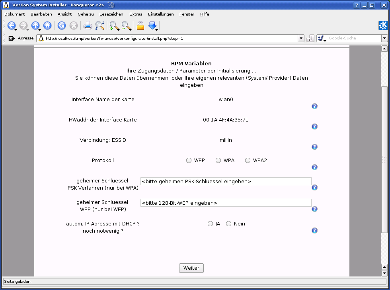This screenshot has height=290, width=390.
Task: Open the Dokument menu
Action: tap(14, 14)
